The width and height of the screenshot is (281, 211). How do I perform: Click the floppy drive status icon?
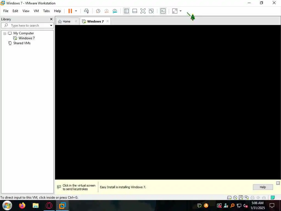[241, 198]
